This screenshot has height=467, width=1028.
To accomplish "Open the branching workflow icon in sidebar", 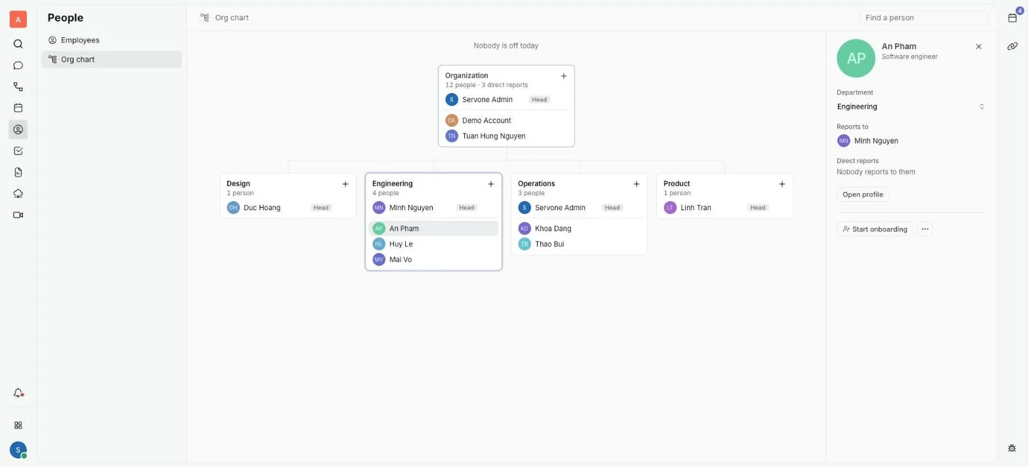I will pos(18,86).
